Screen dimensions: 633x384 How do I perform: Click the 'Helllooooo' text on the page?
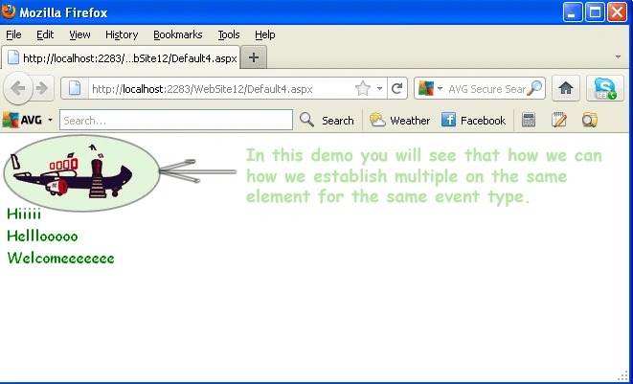pos(42,236)
